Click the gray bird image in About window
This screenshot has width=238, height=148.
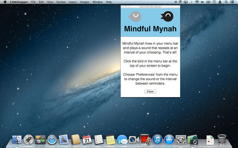point(135,17)
